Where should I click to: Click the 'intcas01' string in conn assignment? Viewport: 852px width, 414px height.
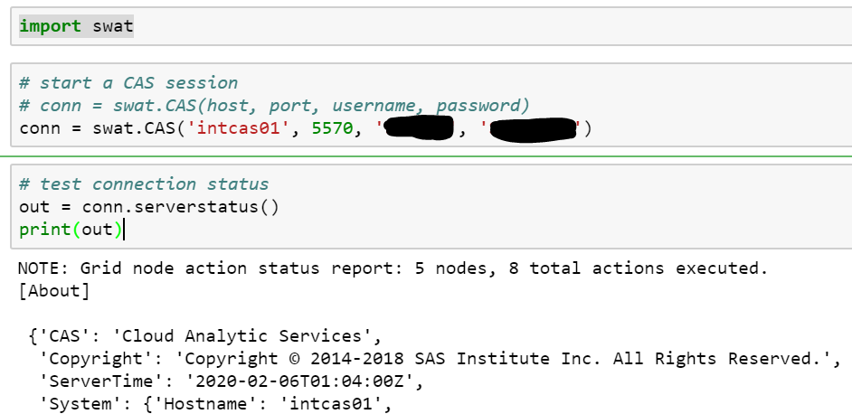point(241,128)
